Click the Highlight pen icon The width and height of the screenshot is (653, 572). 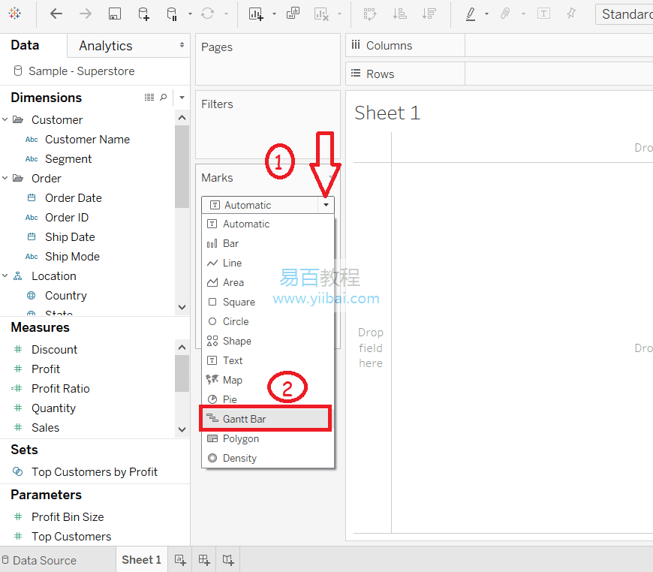[471, 14]
